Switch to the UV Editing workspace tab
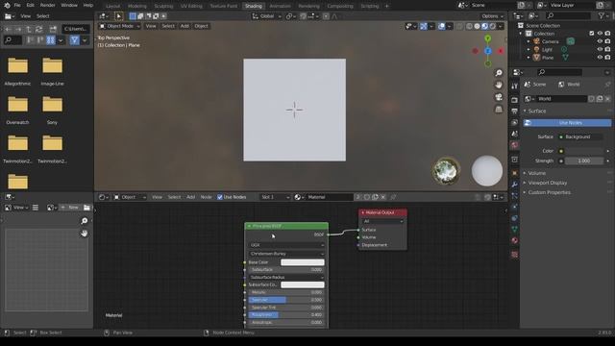 191,6
